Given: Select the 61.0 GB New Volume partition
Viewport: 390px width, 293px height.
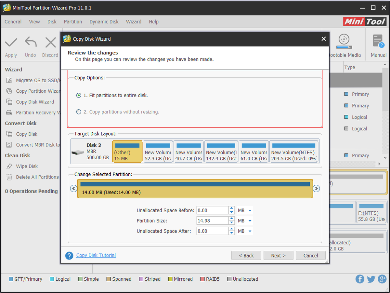Looking at the screenshot, I should point(254,152).
